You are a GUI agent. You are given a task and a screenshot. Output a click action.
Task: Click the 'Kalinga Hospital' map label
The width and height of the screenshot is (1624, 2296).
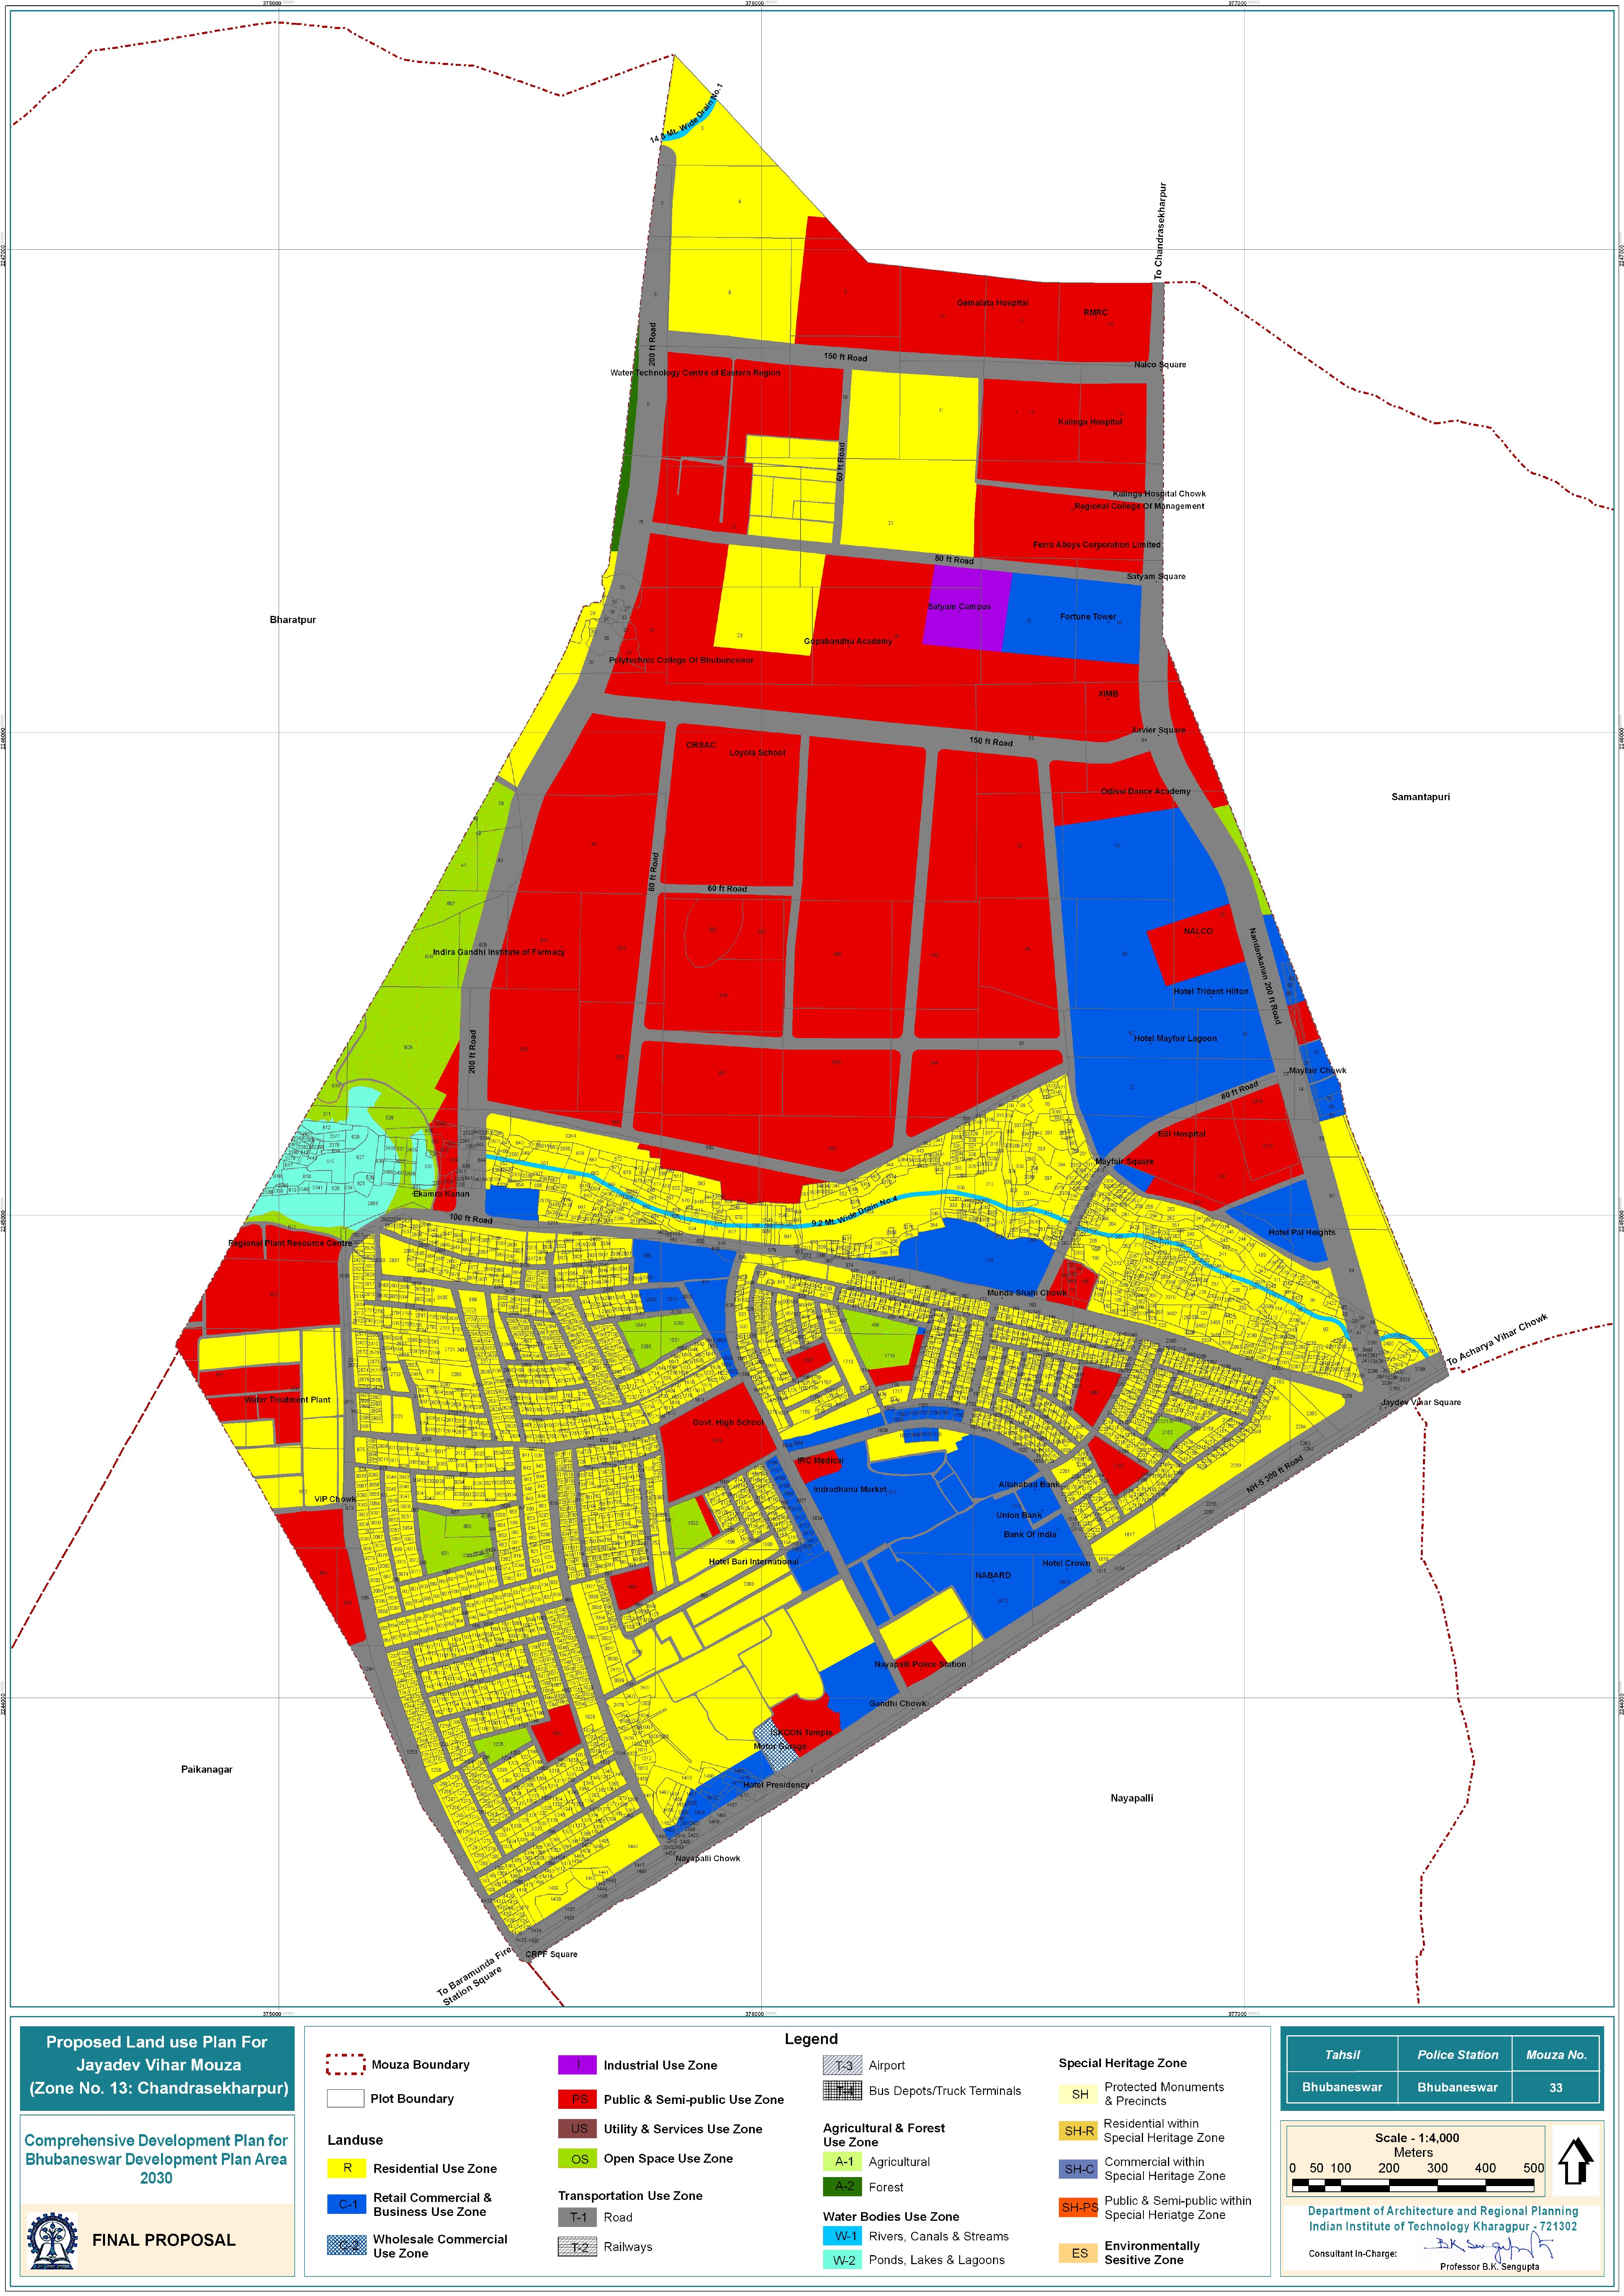pos(1090,422)
